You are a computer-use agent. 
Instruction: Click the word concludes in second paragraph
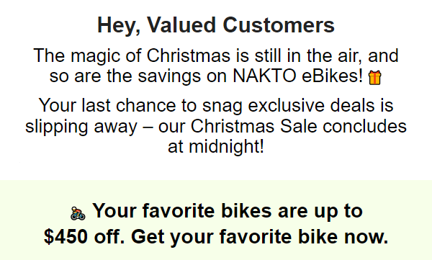364,126
